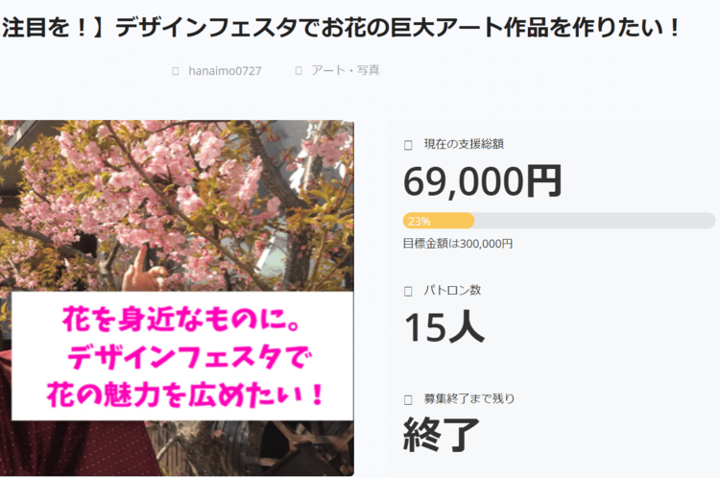This screenshot has width=720, height=478.
Task: Click the 目標金額は300,000円 goal text
Action: pos(458,244)
